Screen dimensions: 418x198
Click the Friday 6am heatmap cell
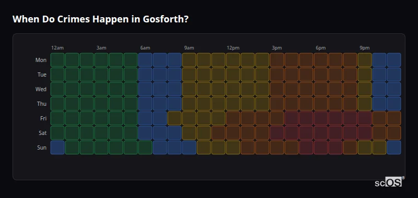click(145, 118)
